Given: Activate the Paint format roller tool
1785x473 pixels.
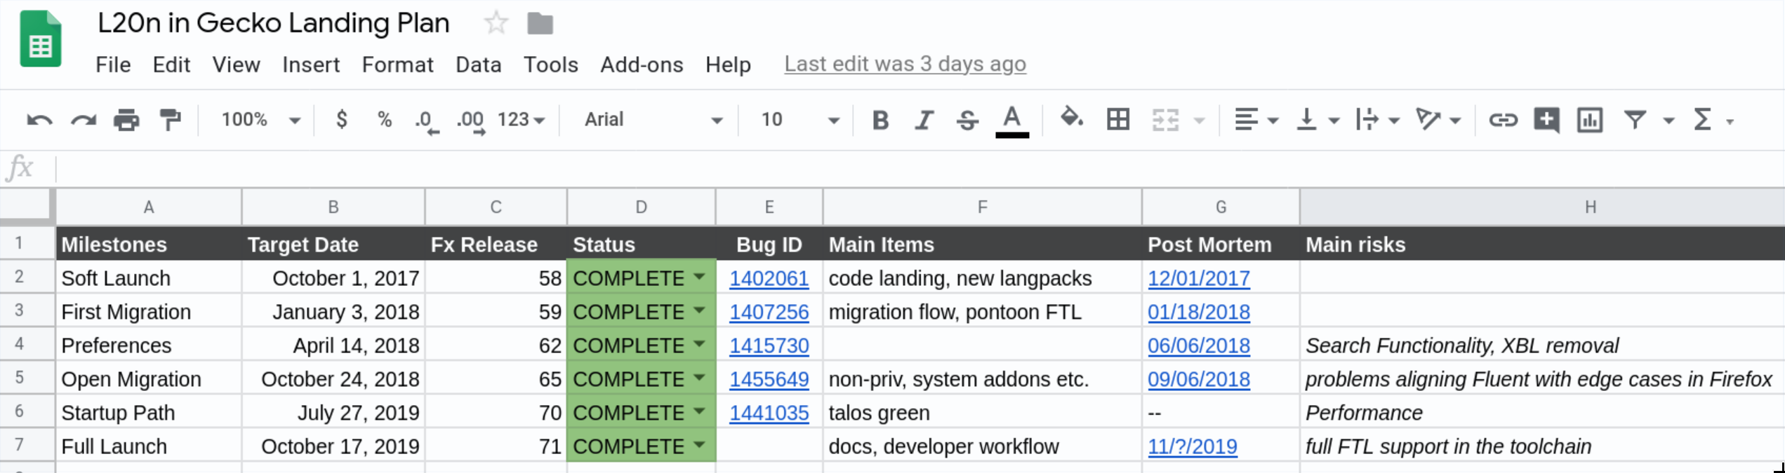Looking at the screenshot, I should tap(171, 120).
